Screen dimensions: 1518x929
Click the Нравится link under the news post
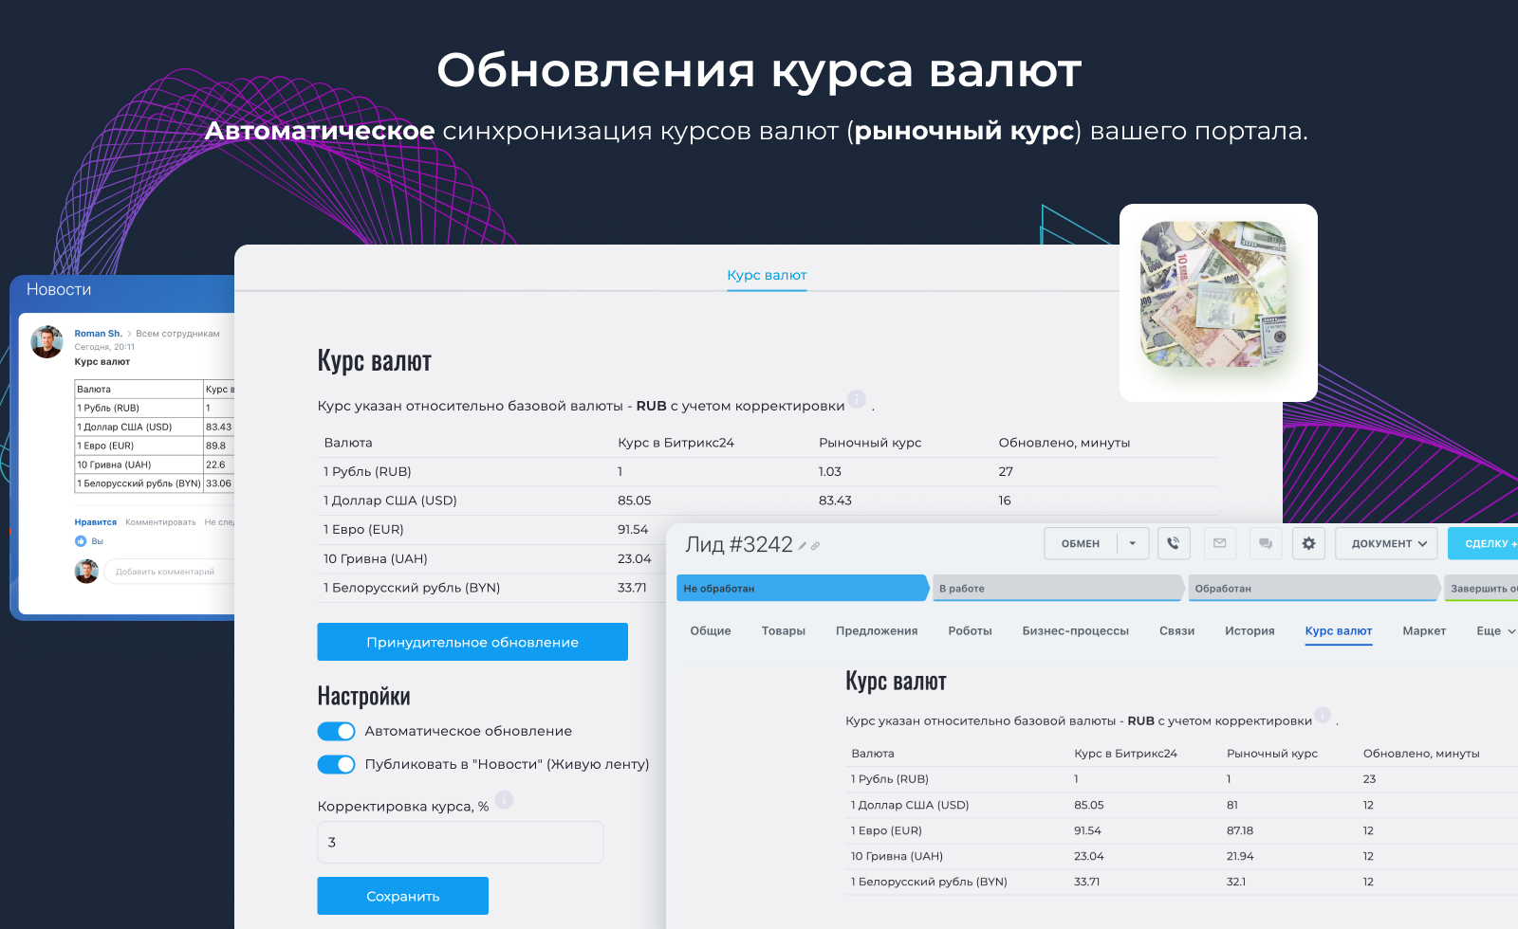(x=96, y=522)
